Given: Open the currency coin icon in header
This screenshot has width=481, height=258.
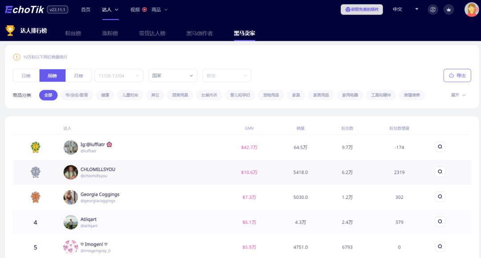Looking at the screenshot, I should (x=433, y=9).
